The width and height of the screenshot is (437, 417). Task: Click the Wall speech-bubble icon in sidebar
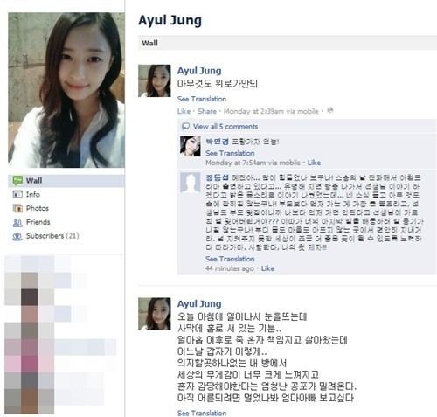click(x=17, y=181)
